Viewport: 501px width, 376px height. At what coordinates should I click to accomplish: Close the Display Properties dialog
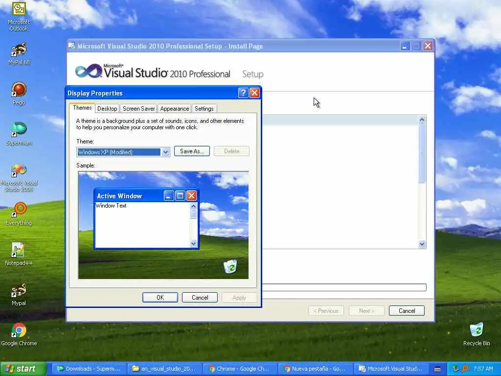pos(254,93)
